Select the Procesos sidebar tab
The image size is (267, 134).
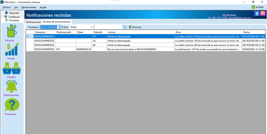pyautogui.click(x=12, y=20)
